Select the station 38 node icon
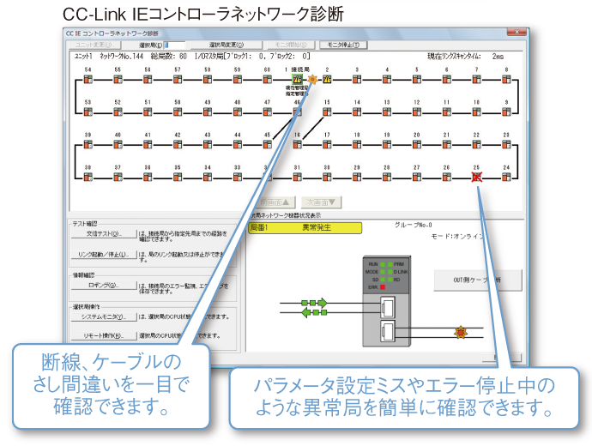The height and width of the screenshot is (446, 592). (x=88, y=178)
